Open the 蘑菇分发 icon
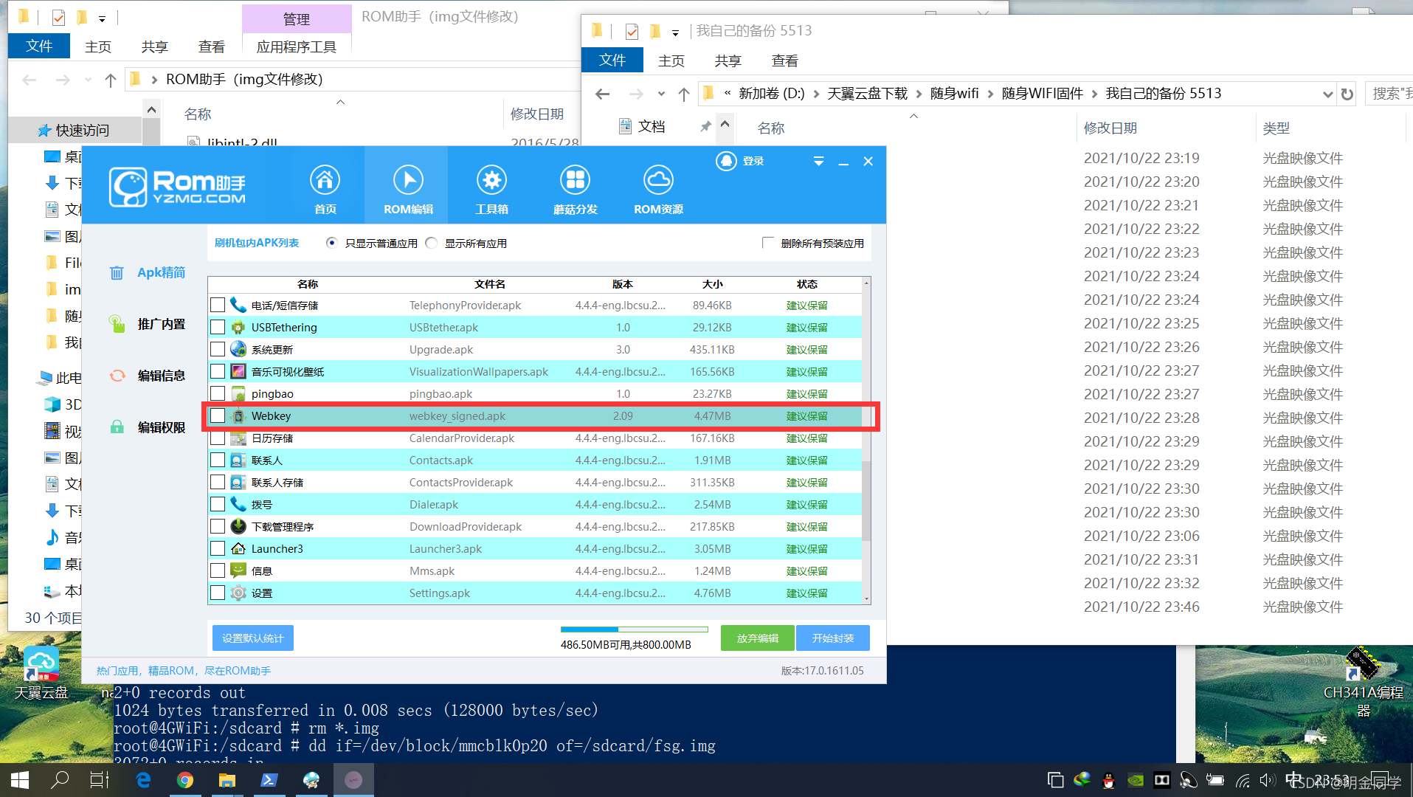Screen dimensions: 1413x797 575,180
